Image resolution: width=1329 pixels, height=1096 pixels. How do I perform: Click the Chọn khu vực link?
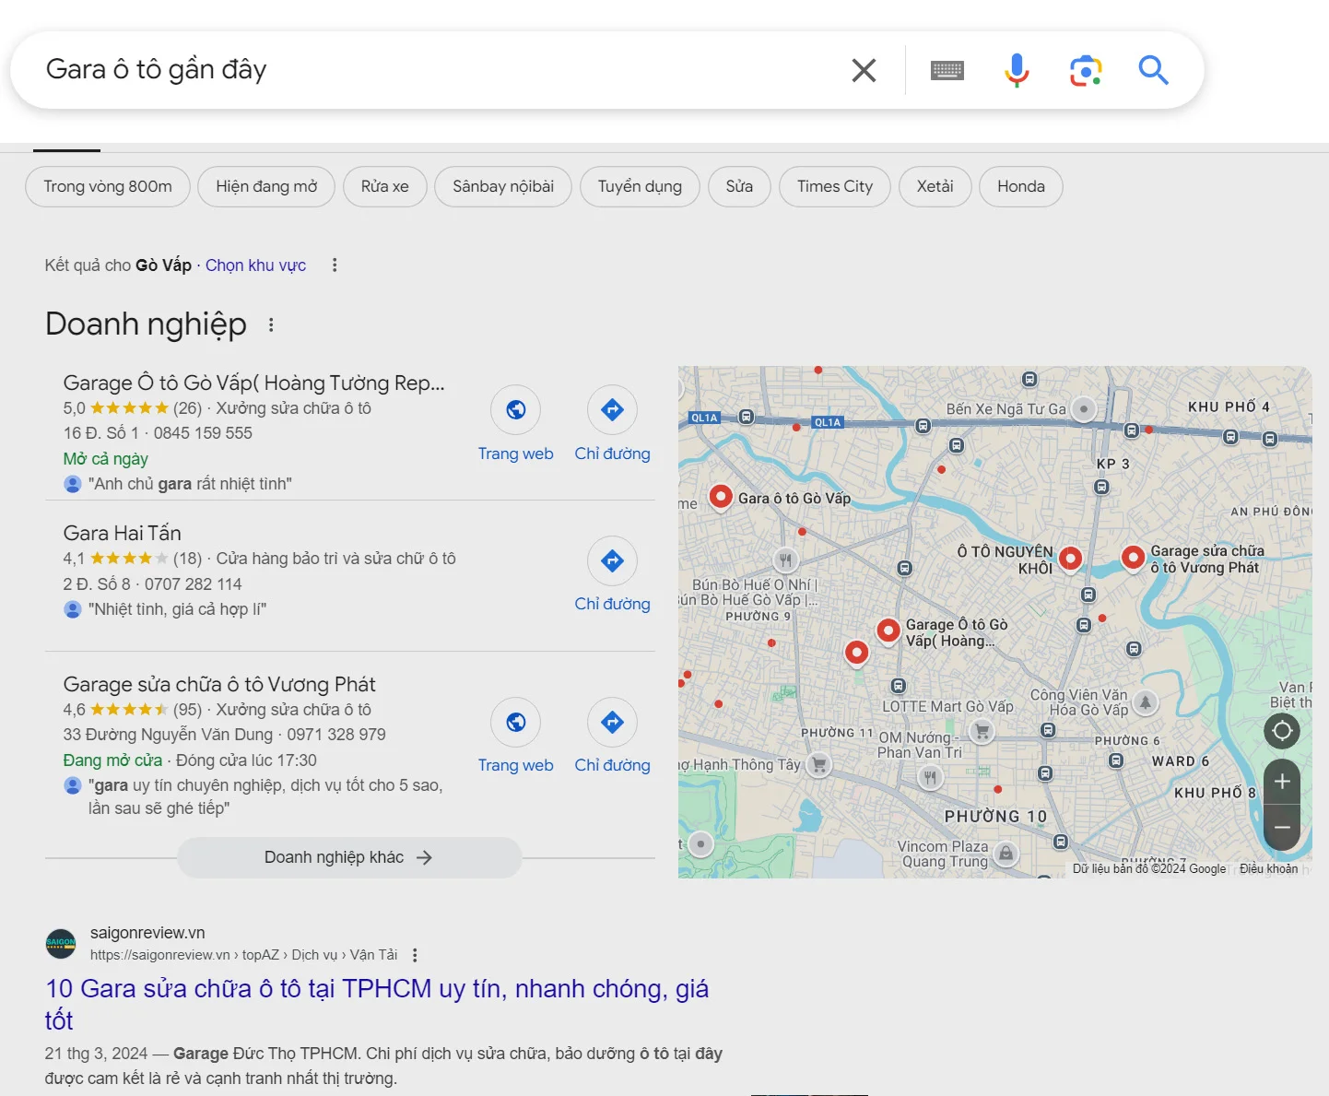(x=255, y=265)
